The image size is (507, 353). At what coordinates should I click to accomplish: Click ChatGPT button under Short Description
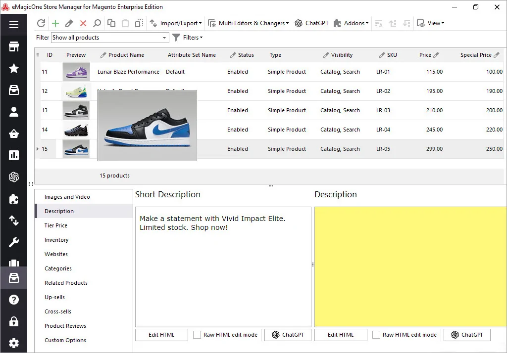(x=288, y=335)
